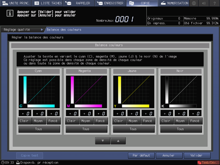The width and height of the screenshot is (220, 165).
Task: Select Clair for Cyan
Action: tap(25, 121)
